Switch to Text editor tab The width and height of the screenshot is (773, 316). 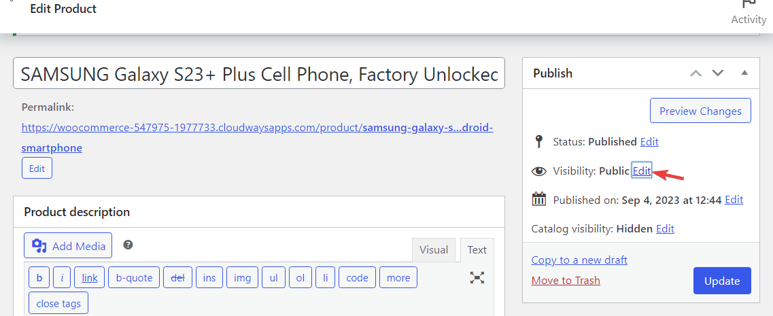tap(477, 249)
